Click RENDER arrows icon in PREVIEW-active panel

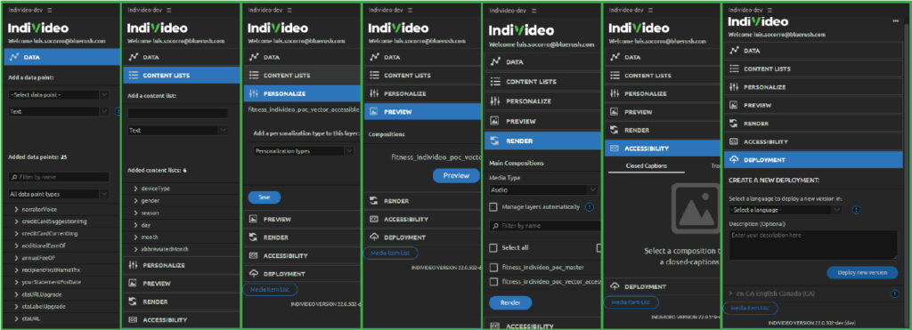coord(374,201)
